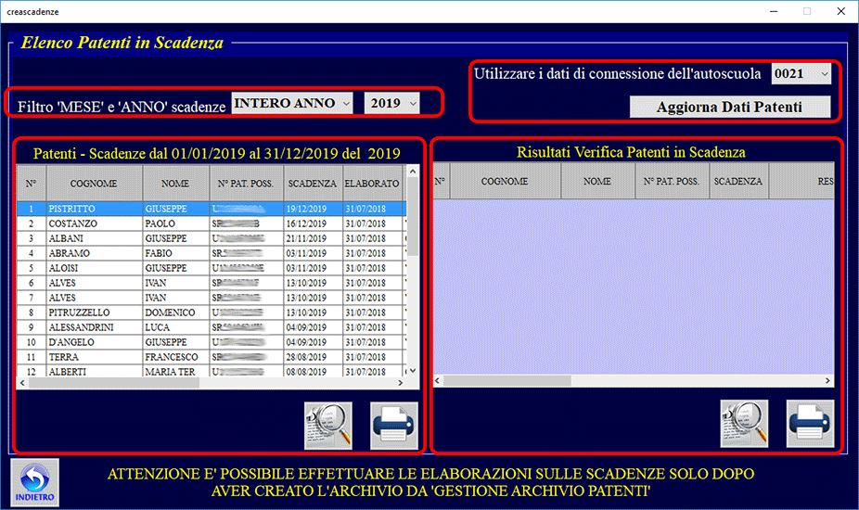The width and height of the screenshot is (859, 510).
Task: Open print preview under Risultati Verifica table
Action: pos(744,424)
